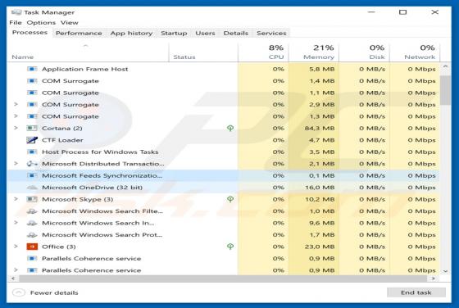Screen dimensions: 459x308
Task: Open the Options menu
Action: pyautogui.click(x=41, y=22)
